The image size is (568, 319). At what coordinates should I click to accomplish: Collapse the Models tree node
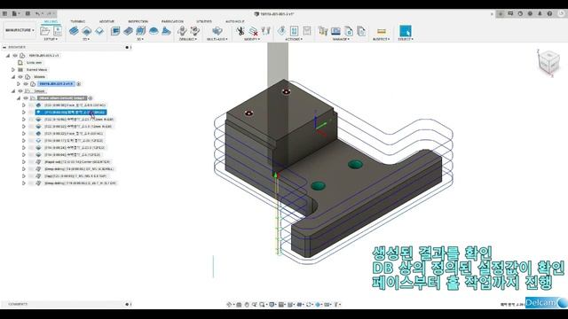[x=13, y=77]
